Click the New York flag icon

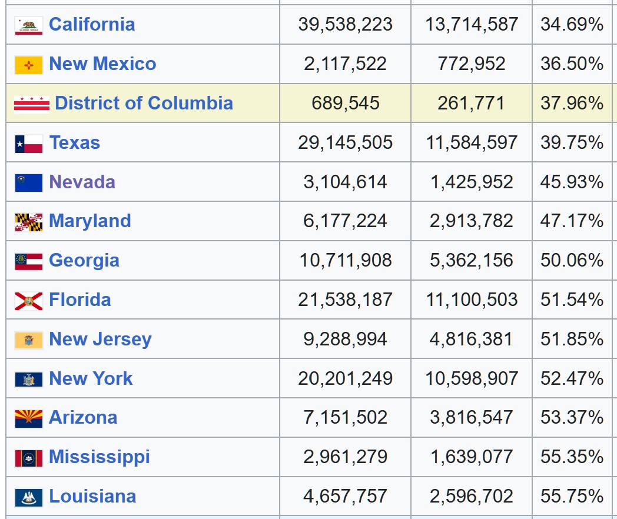[x=29, y=380]
